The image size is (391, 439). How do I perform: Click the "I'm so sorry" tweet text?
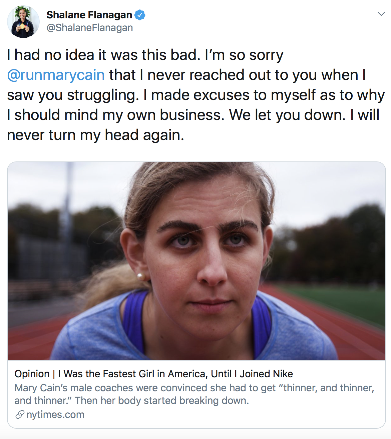point(244,55)
